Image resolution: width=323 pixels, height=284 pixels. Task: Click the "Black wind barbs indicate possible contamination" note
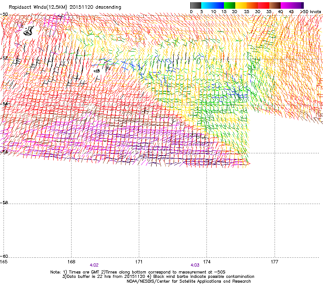pyautogui.click(x=204, y=277)
